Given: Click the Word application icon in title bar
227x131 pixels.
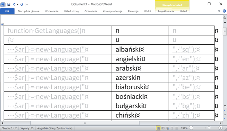Looking at the screenshot, I should coord(2,4).
